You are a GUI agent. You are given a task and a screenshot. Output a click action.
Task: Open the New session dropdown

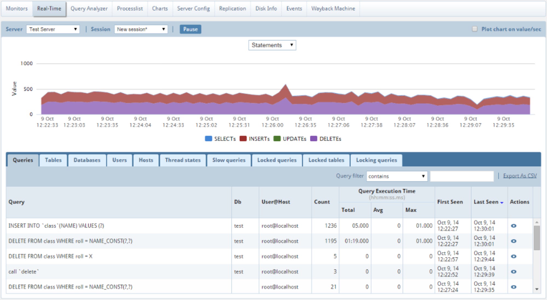coord(141,29)
